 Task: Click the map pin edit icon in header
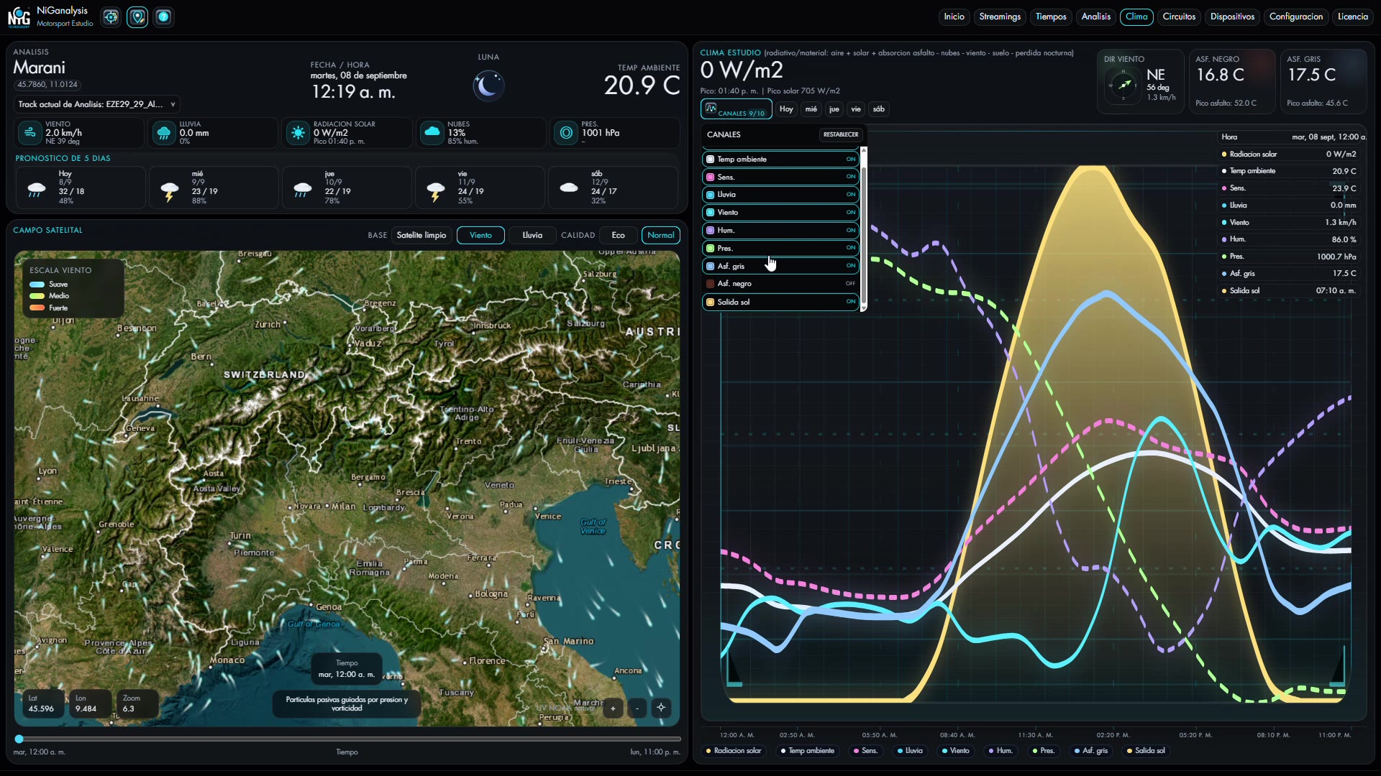click(x=137, y=17)
